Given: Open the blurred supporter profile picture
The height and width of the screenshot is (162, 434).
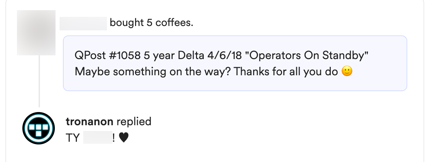Looking at the screenshot, I should 36,33.
